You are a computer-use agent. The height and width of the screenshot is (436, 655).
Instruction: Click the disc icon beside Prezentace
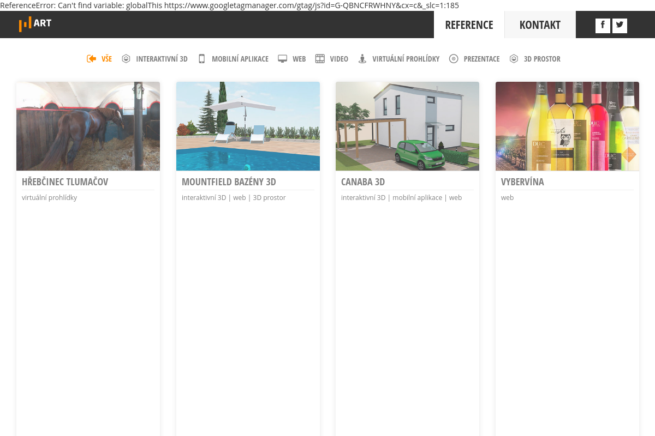[x=454, y=59]
